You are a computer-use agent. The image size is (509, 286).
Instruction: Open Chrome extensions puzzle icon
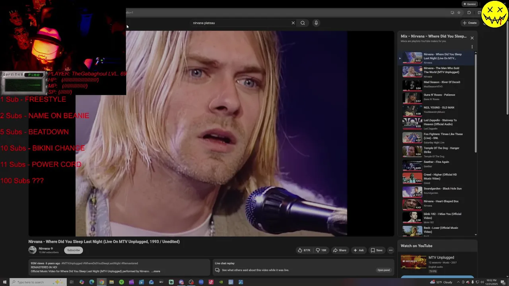pos(469,13)
